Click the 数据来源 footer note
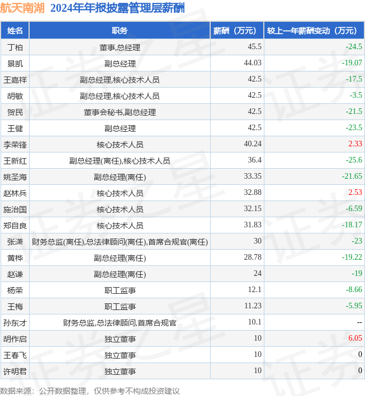The image size is (365, 396). 90,391
